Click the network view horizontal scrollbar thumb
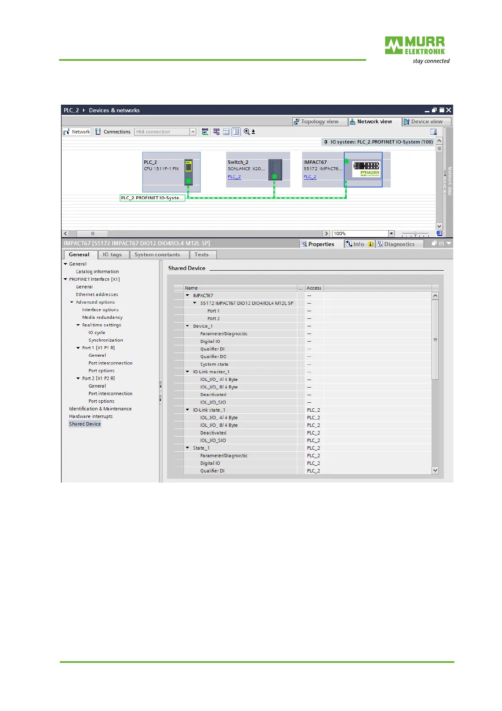Image resolution: width=502 pixels, height=711 pixels. 92,233
